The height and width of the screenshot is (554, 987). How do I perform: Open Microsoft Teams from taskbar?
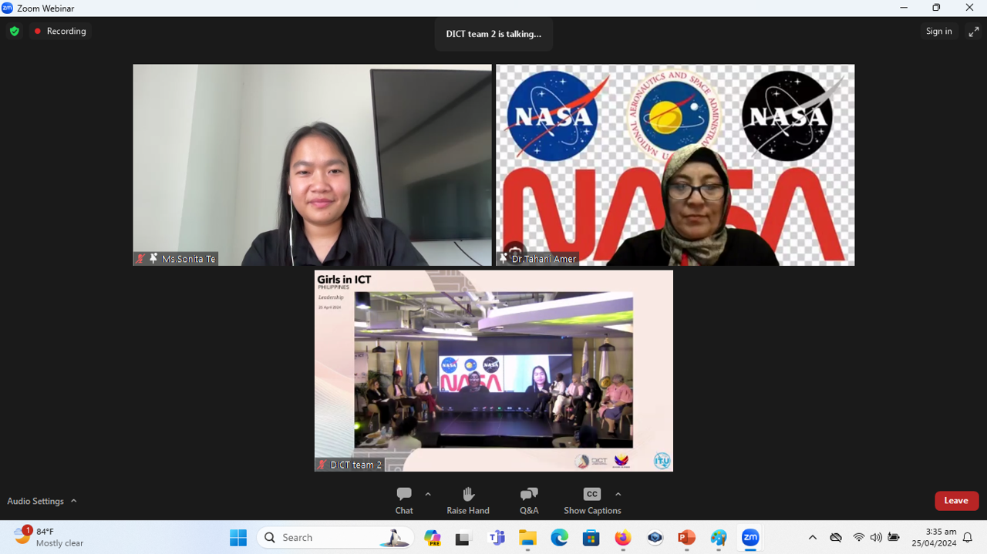pyautogui.click(x=497, y=538)
